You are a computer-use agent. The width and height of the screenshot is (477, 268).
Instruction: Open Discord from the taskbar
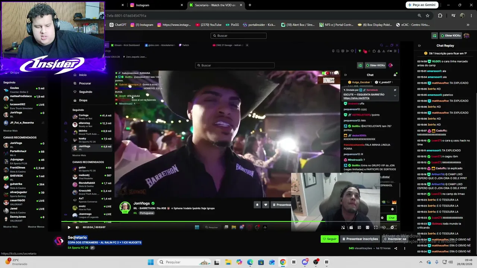tap(305, 262)
